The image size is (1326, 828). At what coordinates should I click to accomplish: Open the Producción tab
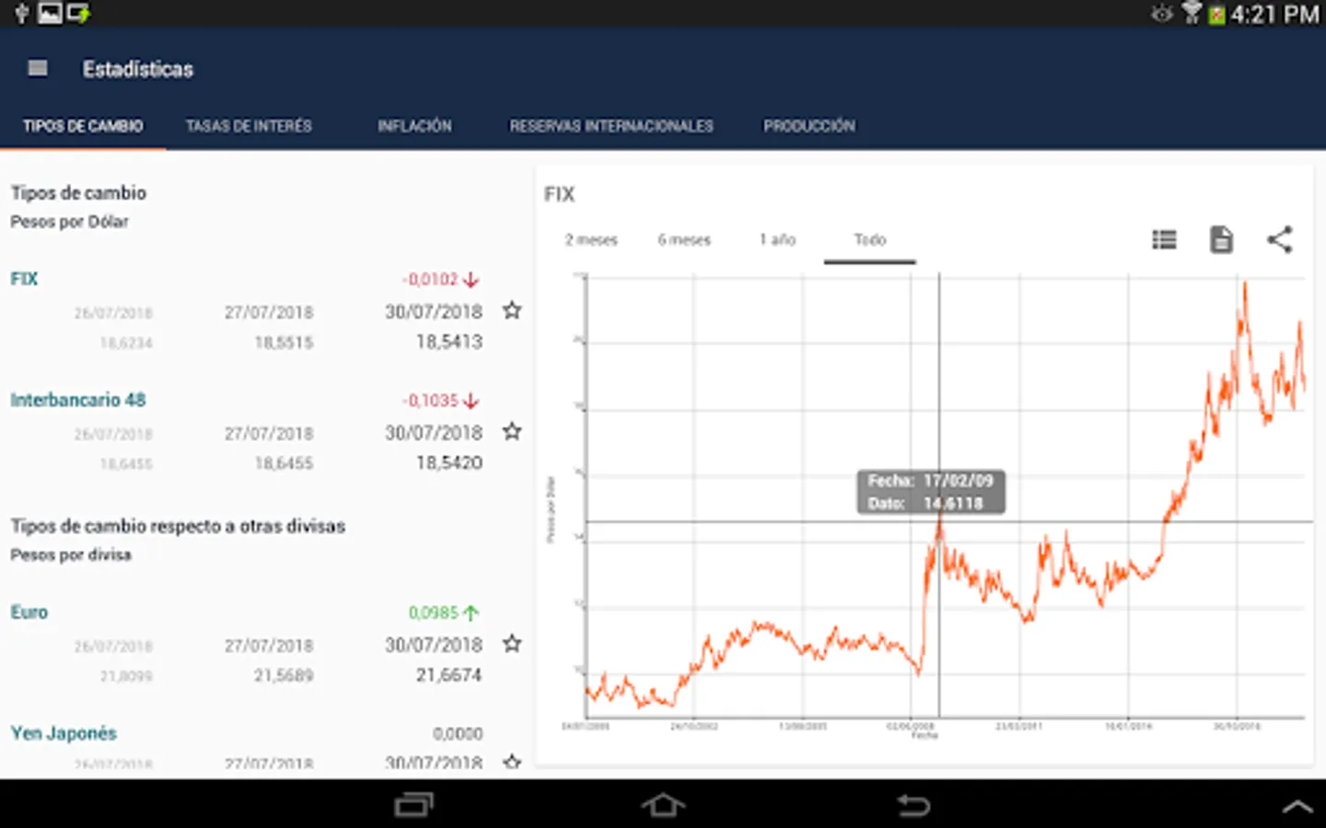click(x=808, y=126)
